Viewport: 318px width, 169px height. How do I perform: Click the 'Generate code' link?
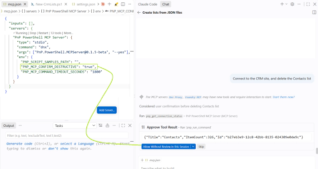19,144
